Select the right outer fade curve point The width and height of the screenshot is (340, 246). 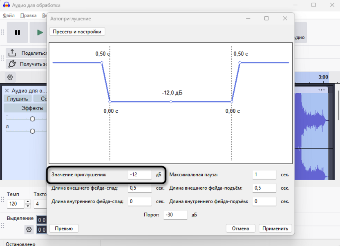239,63
